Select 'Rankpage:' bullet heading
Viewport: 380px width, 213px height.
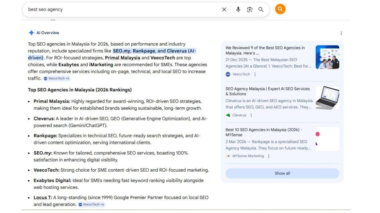45,136
